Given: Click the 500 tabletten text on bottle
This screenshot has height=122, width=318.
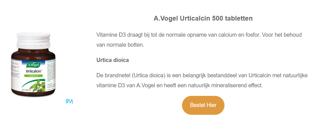Looking at the screenshot, I should pyautogui.click(x=27, y=89).
